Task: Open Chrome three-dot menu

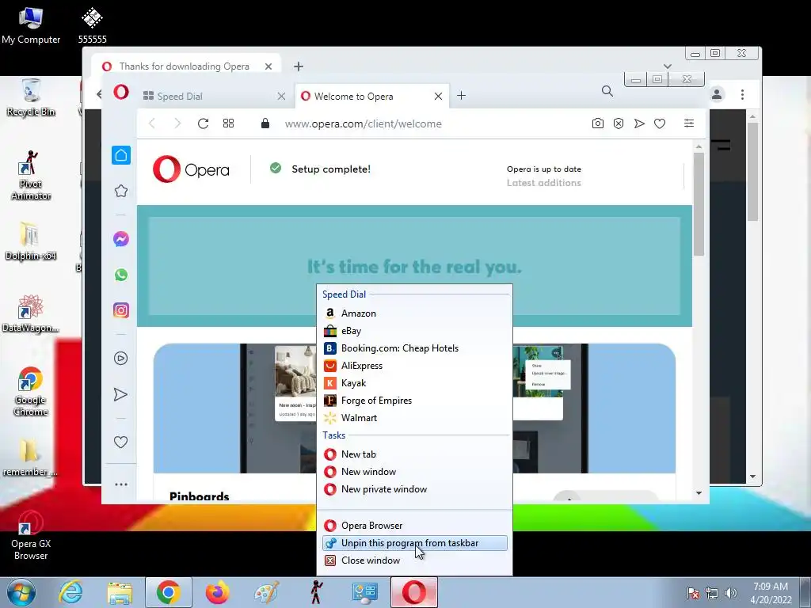Action: point(742,95)
